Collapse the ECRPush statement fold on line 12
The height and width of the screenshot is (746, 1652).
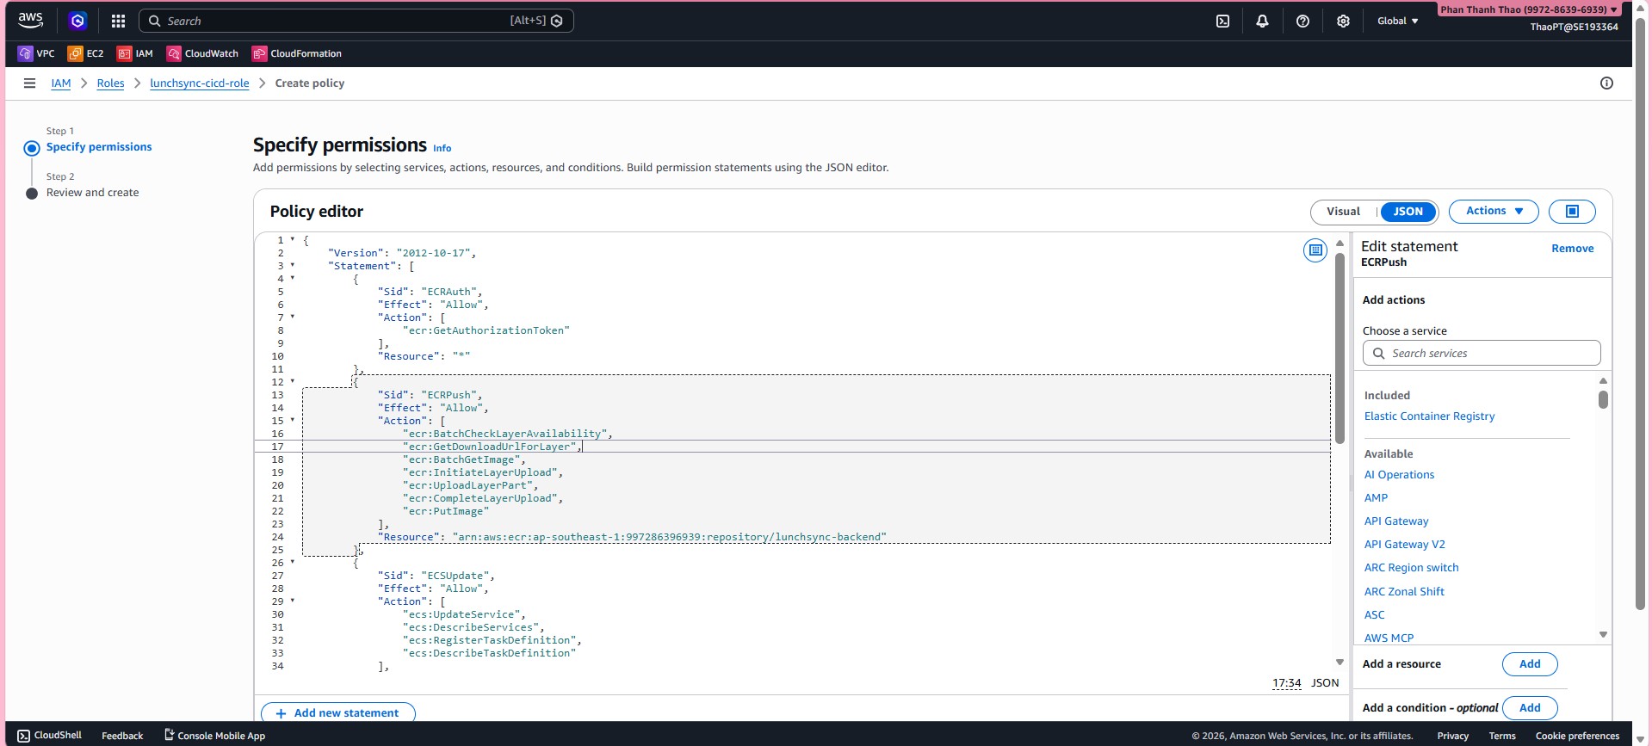[293, 381]
